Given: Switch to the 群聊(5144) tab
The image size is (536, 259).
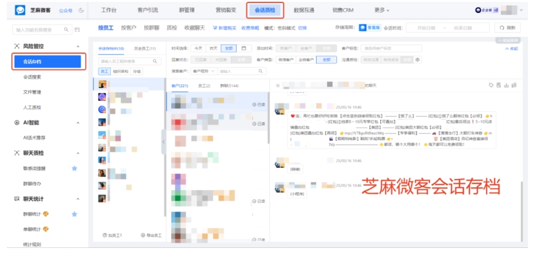Looking at the screenshot, I should click(229, 86).
